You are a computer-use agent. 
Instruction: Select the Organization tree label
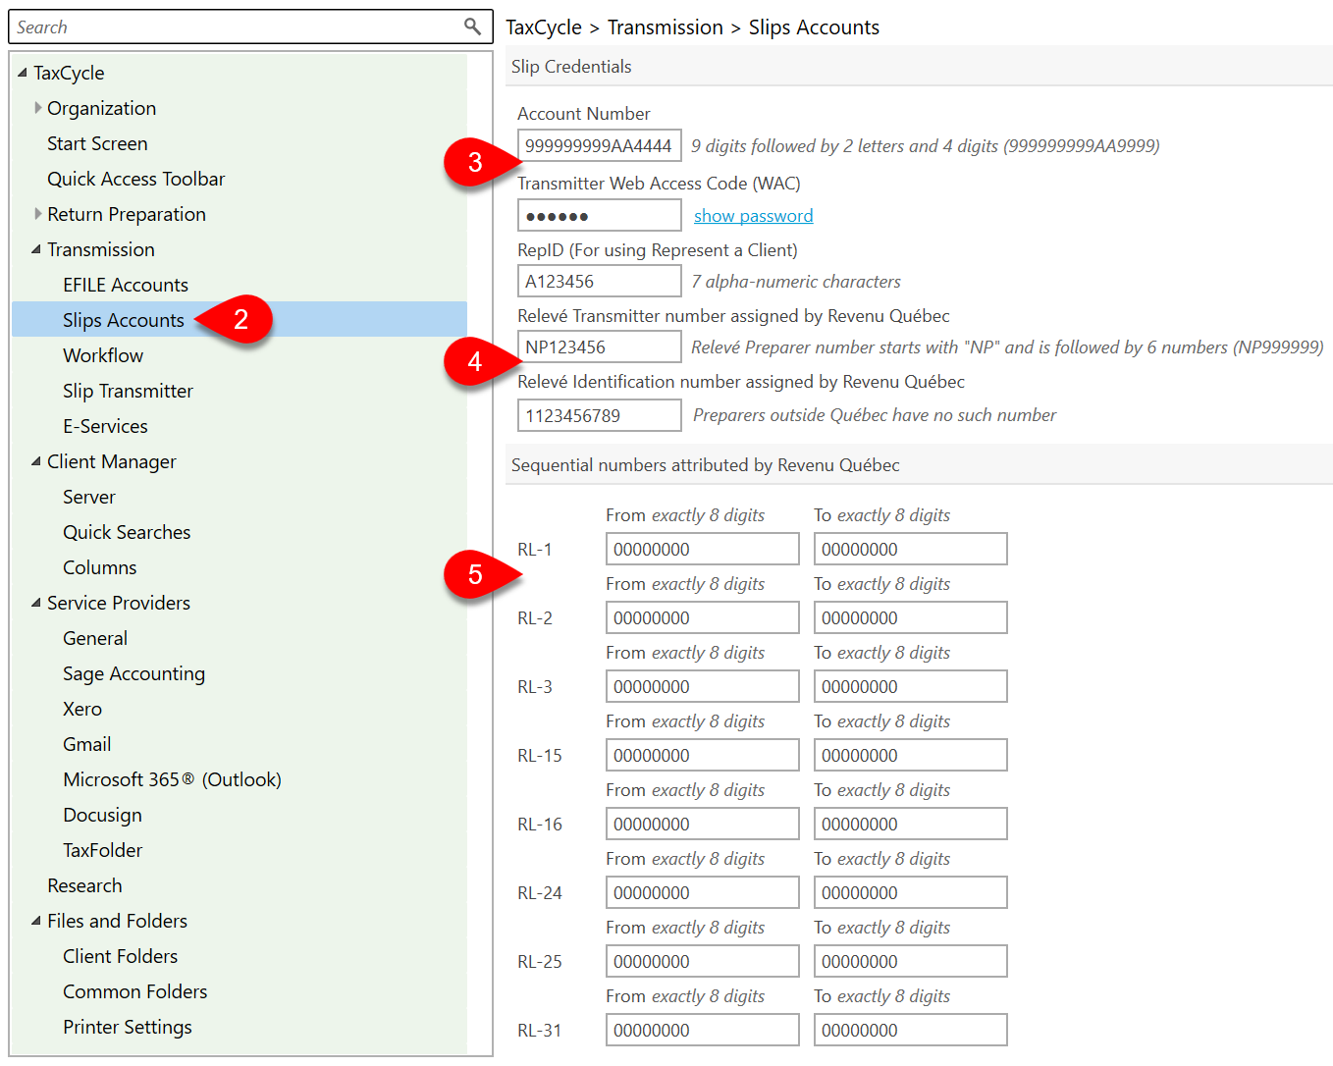coord(101,108)
